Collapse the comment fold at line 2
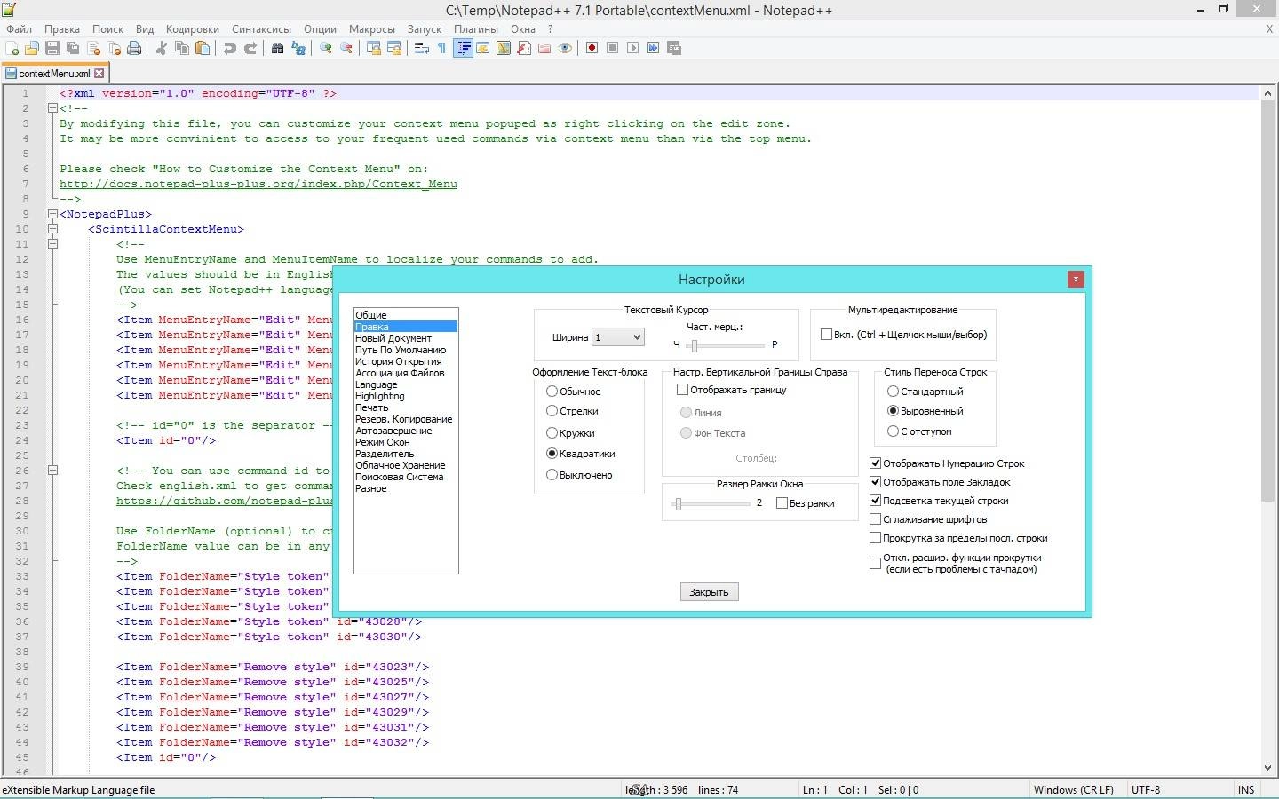Viewport: 1279px width, 799px height. click(52, 108)
